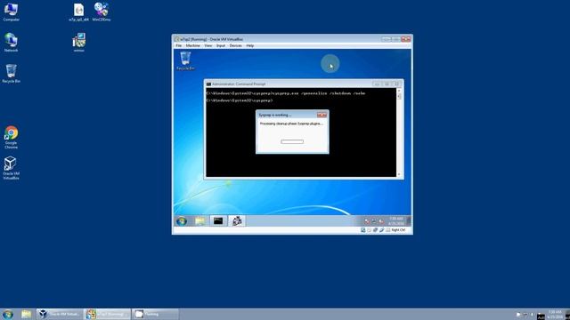Click VirtualBox status bar optical drive indicator

point(369,230)
